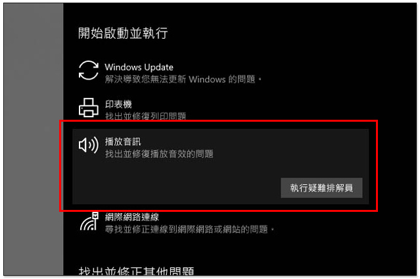Screen dimensions: 420x279
Task: Click the speaker icon for 播放音訊
Action: (x=89, y=145)
